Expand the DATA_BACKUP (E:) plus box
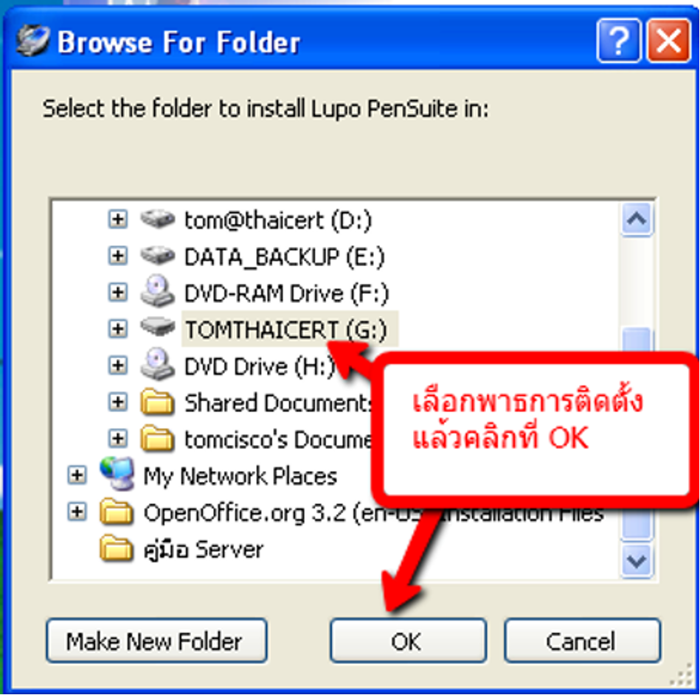The image size is (700, 695). tap(118, 256)
